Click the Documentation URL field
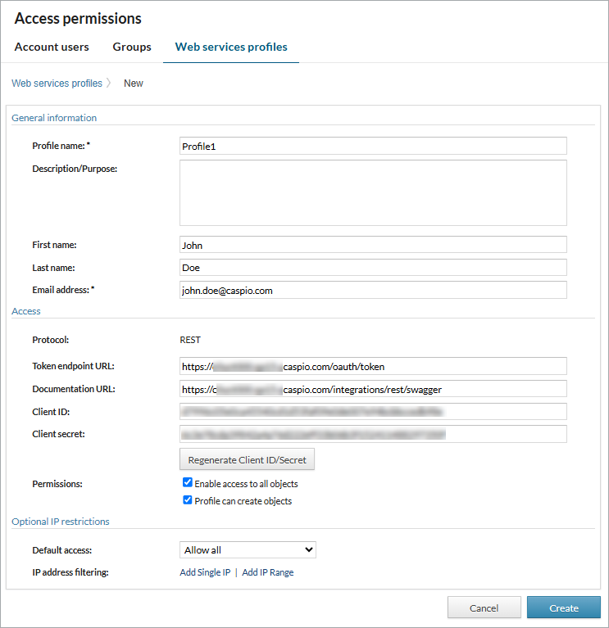This screenshot has height=628, width=609. [373, 389]
